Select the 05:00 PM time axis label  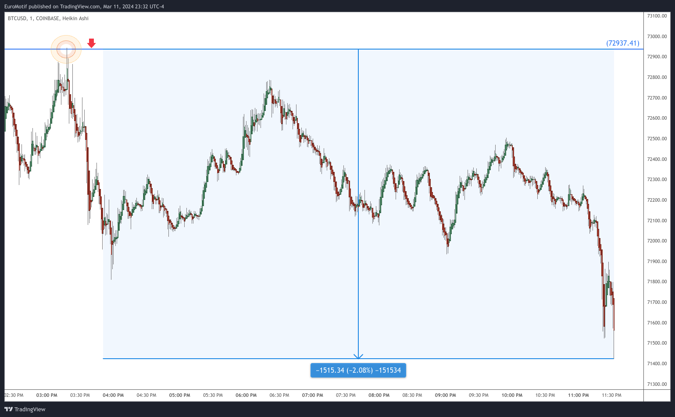pyautogui.click(x=180, y=395)
